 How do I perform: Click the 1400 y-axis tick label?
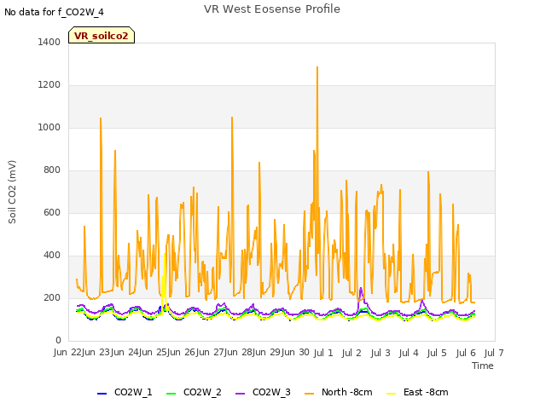[x=49, y=42]
